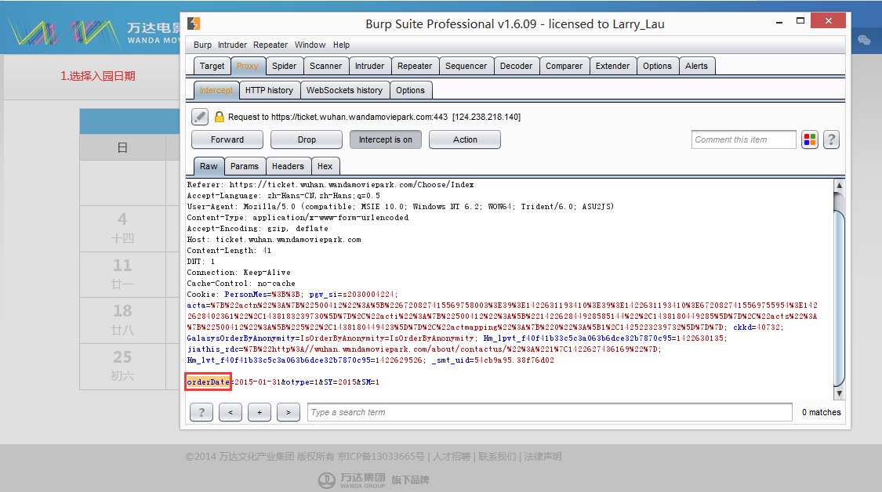
Task: Switch to the Repeater tool tab
Action: [x=415, y=66]
